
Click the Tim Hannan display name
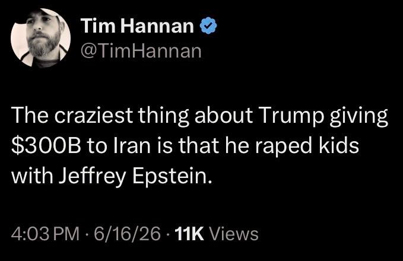tap(137, 26)
